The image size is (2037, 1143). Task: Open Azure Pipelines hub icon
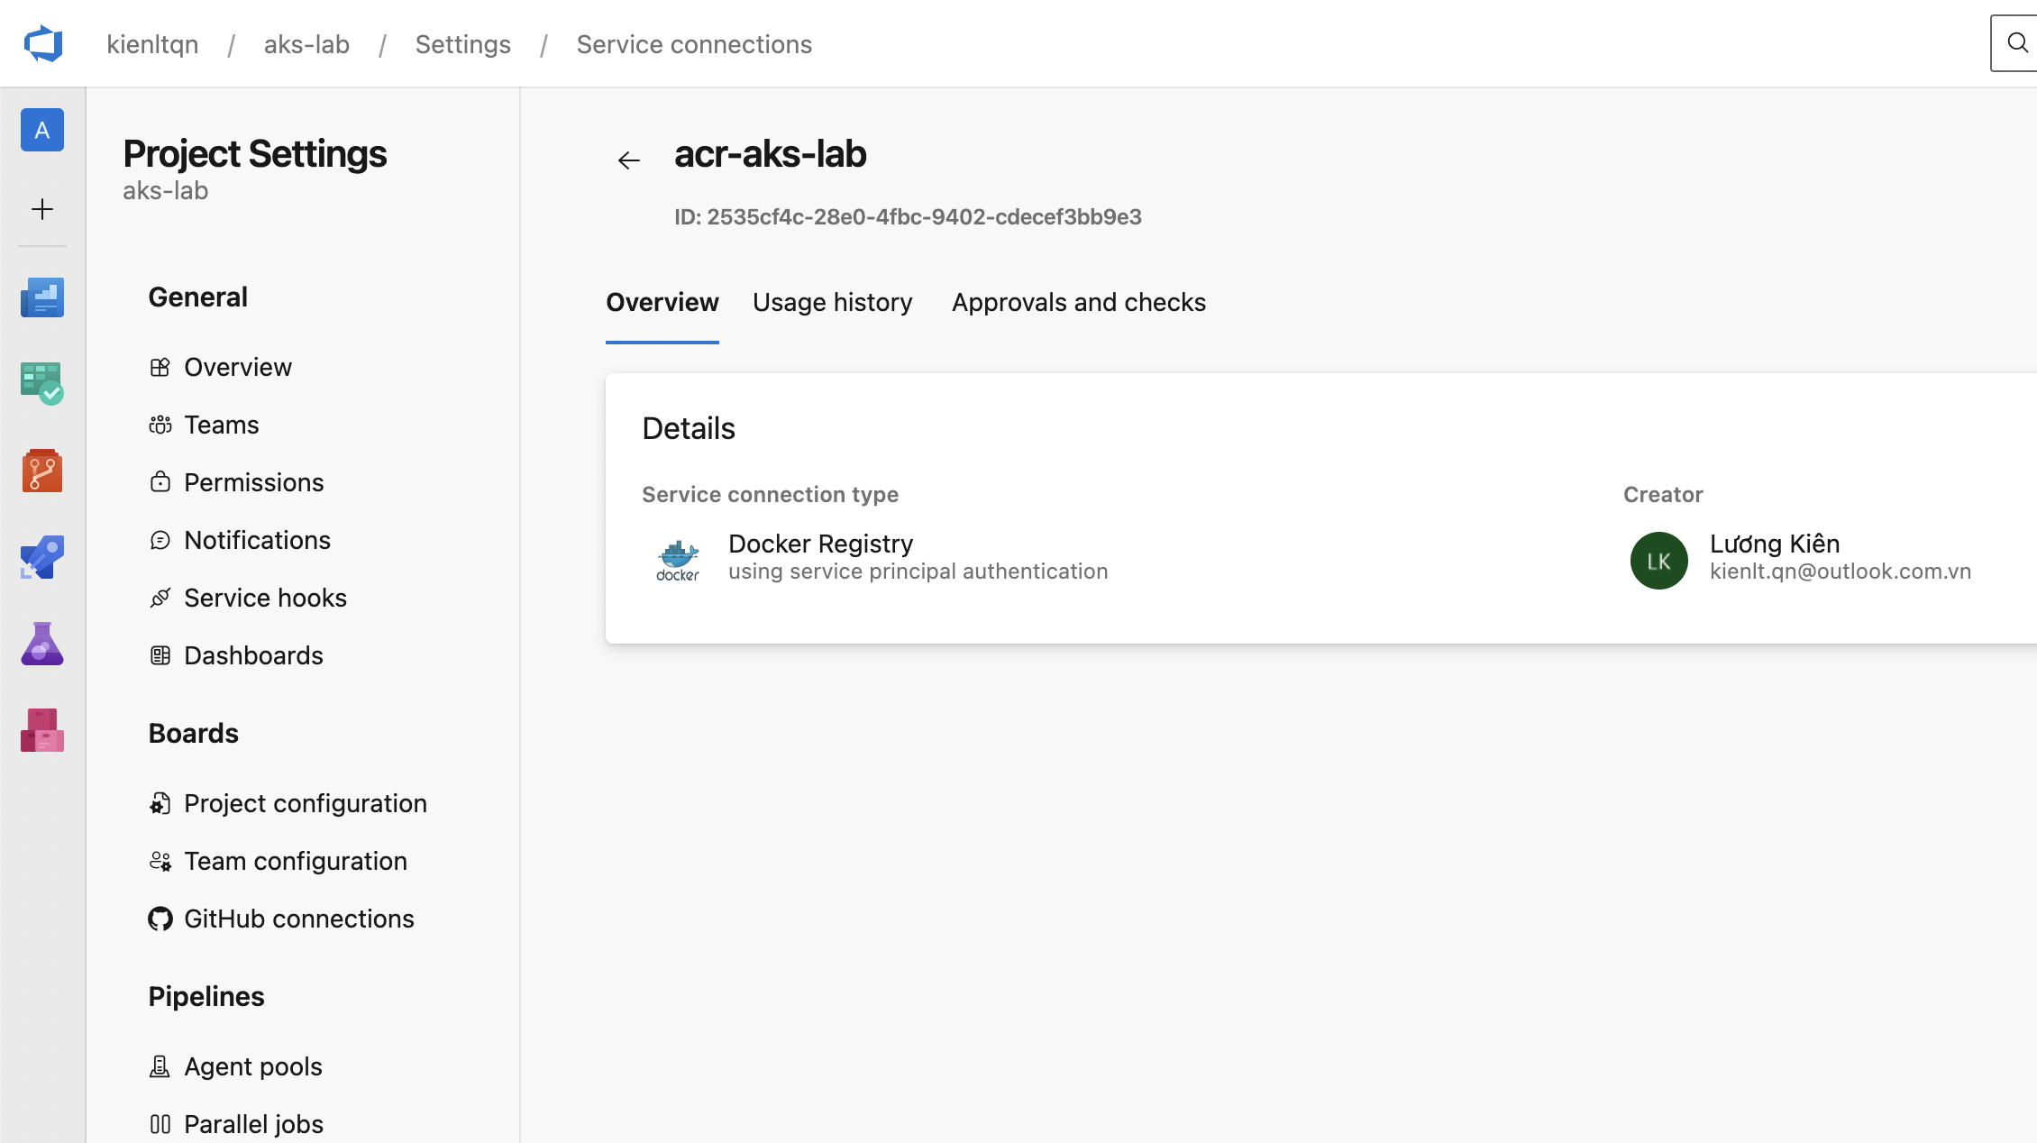42,556
